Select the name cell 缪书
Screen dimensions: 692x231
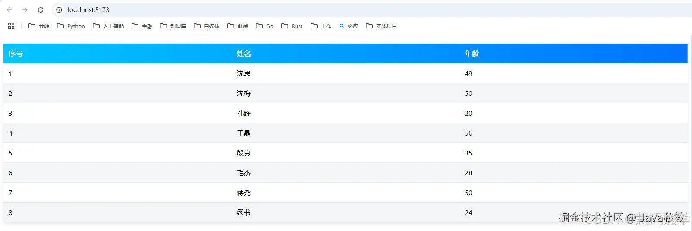pos(244,212)
